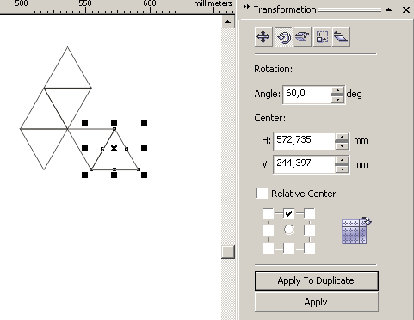Click the canvas scroll up arrow
The image size is (414, 320).
point(228,22)
